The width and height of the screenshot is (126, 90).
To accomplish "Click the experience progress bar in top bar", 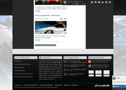I will coord(78,4).
